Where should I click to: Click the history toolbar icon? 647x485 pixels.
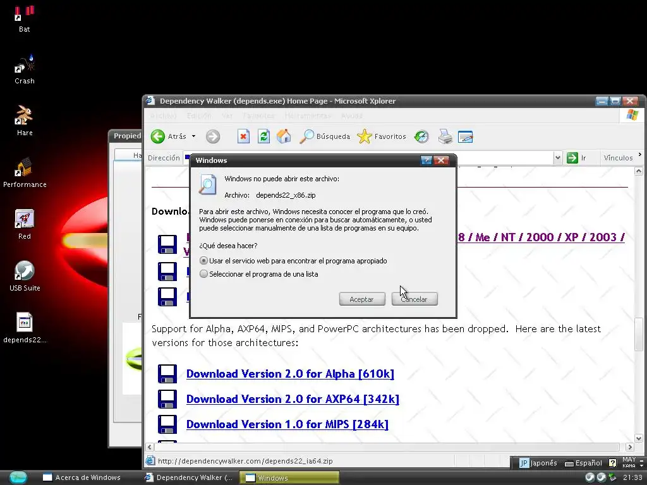421,136
